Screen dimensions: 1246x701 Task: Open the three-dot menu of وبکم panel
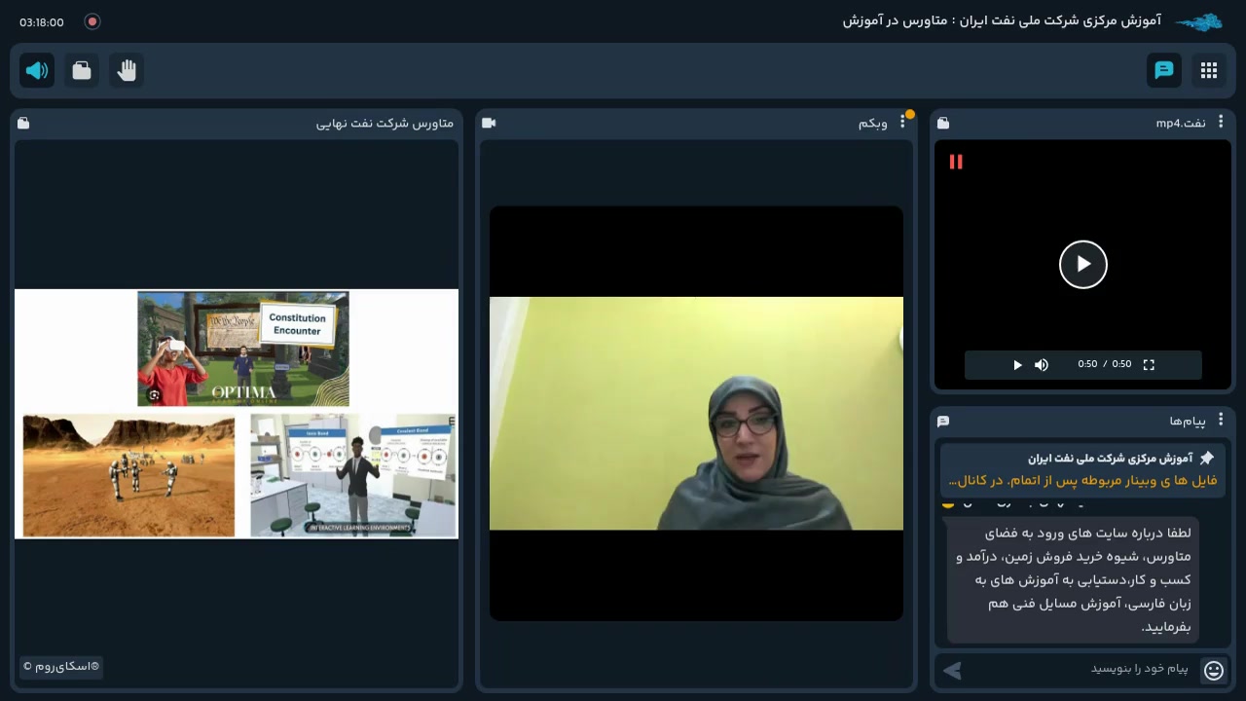902,122
